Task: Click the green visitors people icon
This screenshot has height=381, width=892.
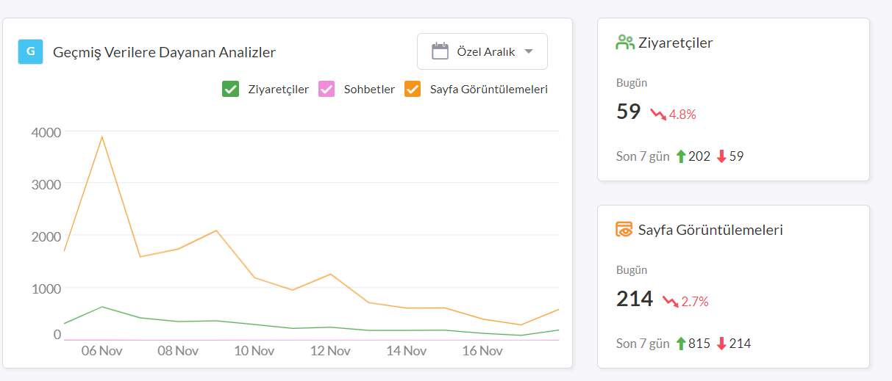Action: (x=624, y=43)
